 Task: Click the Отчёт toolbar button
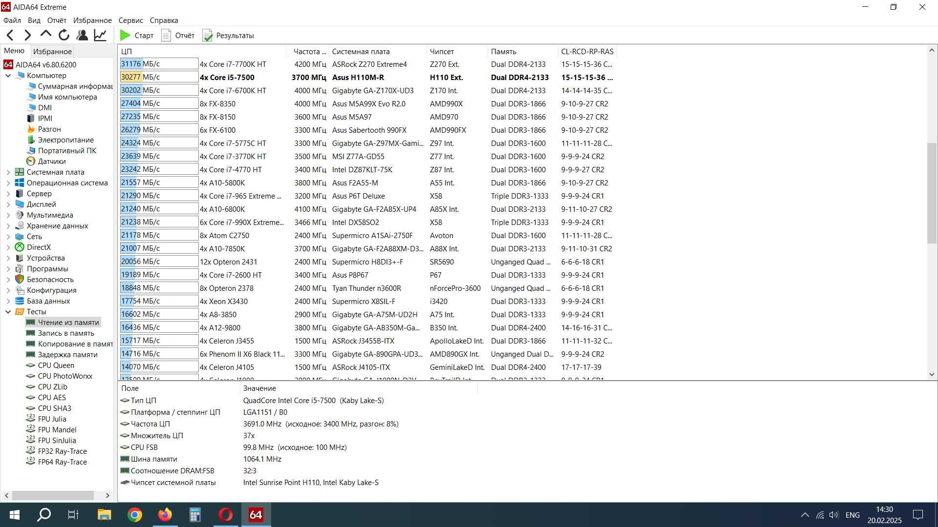[x=178, y=35]
